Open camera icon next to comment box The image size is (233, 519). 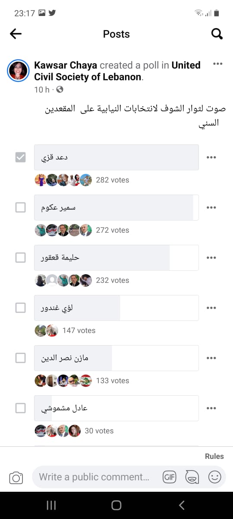[x=16, y=477]
